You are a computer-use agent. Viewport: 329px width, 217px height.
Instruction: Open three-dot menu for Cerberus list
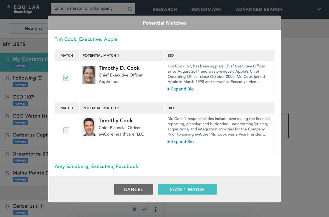click(x=156, y=209)
